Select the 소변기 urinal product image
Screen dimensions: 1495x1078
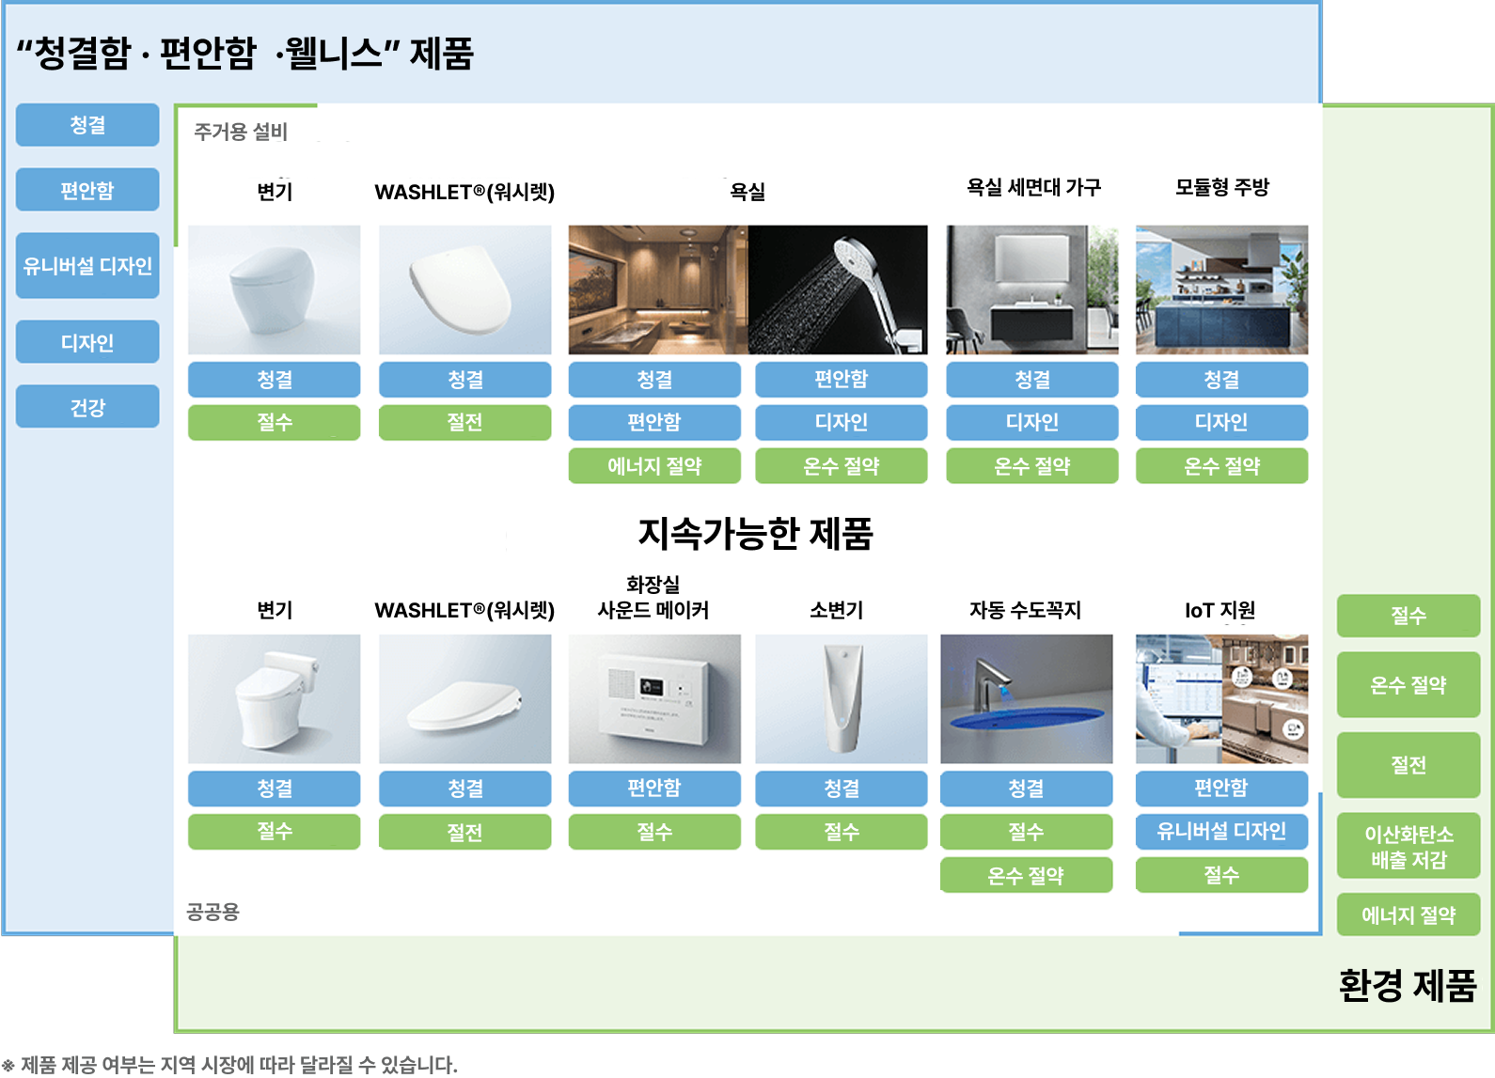coord(841,698)
